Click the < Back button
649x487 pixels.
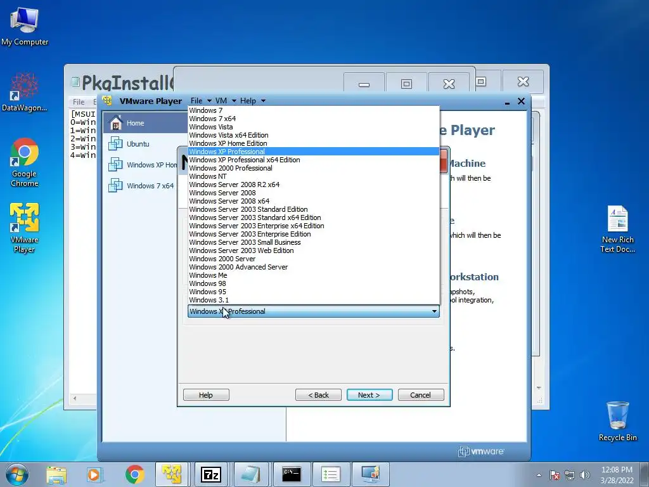click(318, 395)
